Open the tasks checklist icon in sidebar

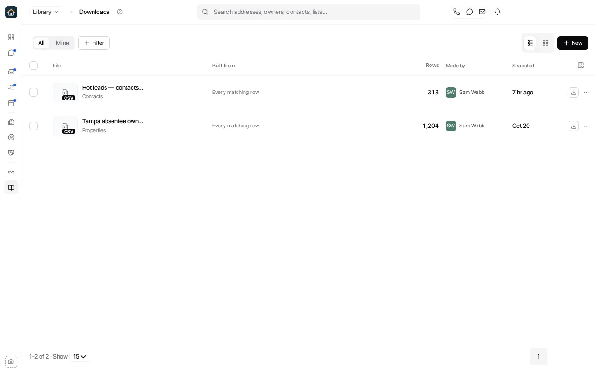(11, 87)
